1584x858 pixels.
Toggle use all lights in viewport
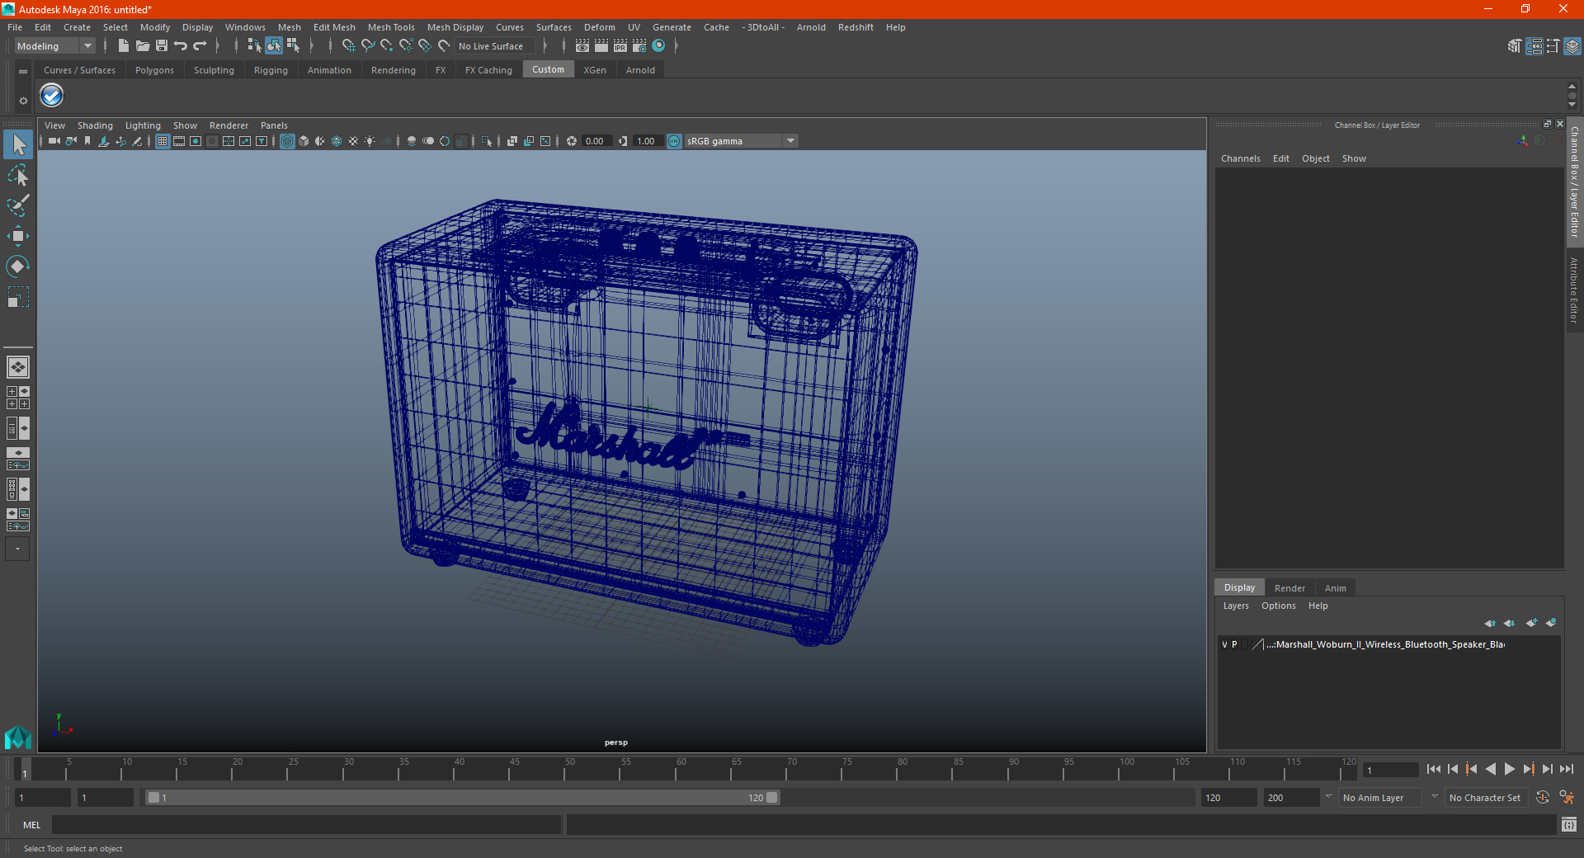click(370, 141)
